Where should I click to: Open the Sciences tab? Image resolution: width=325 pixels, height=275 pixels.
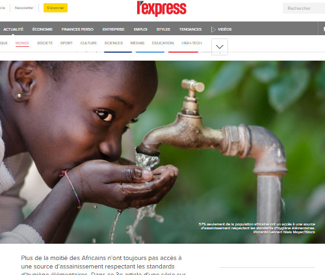(114, 43)
